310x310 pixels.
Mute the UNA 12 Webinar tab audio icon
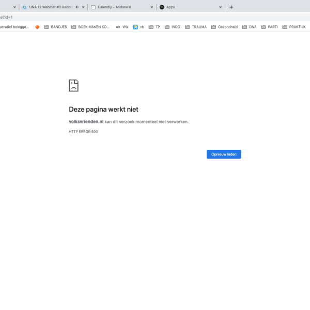(77, 7)
